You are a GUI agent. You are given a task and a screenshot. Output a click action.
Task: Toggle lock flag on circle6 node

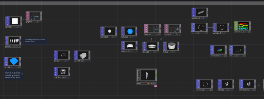[x=199, y=87]
